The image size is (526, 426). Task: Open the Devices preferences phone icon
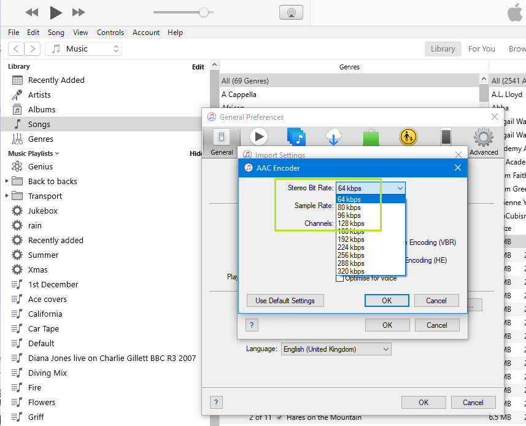pos(446,136)
